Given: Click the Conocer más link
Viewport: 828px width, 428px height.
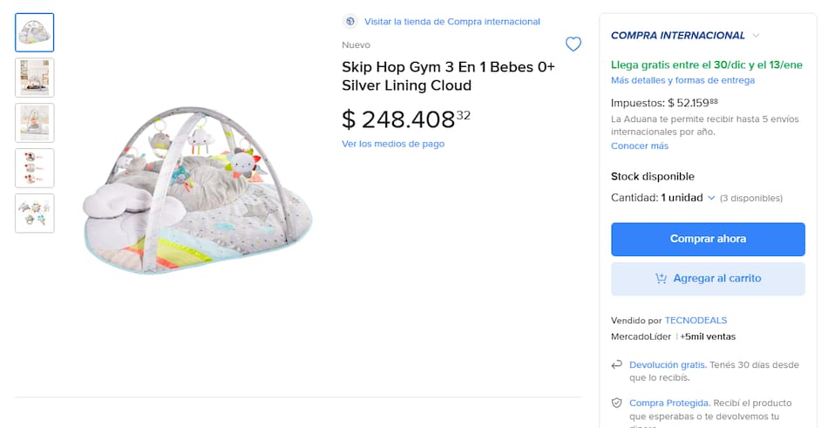Looking at the screenshot, I should [x=639, y=146].
